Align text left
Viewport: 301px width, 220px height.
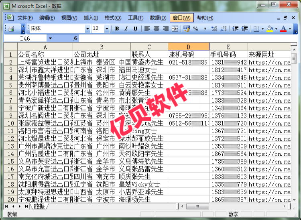click(x=147, y=29)
